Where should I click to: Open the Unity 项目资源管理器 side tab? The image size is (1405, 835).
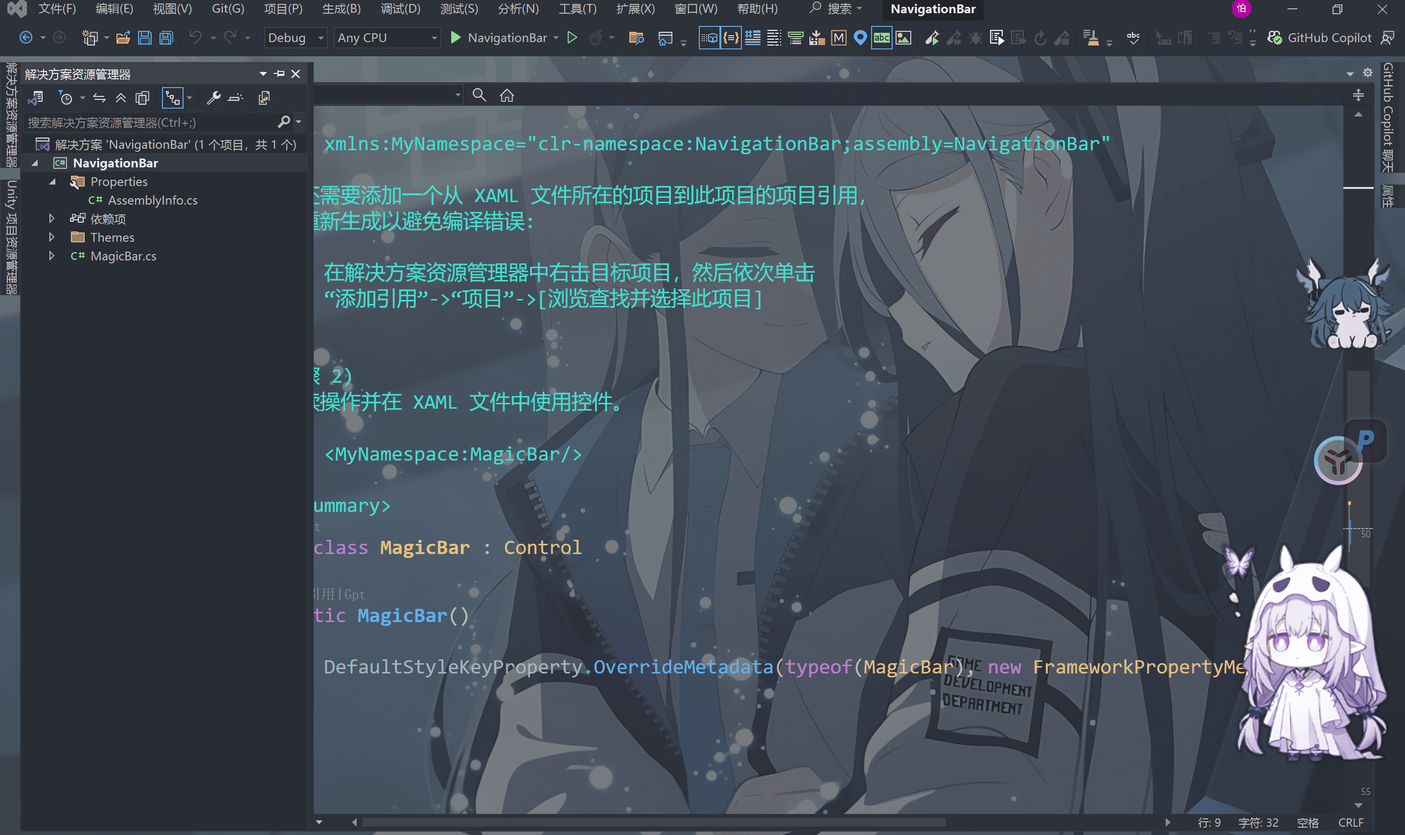click(x=11, y=237)
